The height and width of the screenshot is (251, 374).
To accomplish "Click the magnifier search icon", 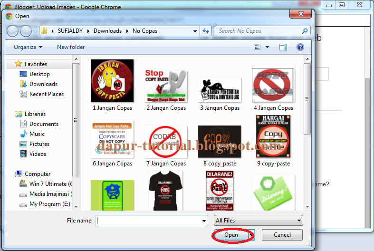I will pos(305,31).
